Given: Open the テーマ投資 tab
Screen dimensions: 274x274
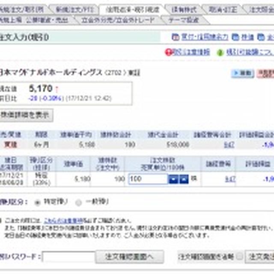Looking at the screenshot, I should pos(184,20).
